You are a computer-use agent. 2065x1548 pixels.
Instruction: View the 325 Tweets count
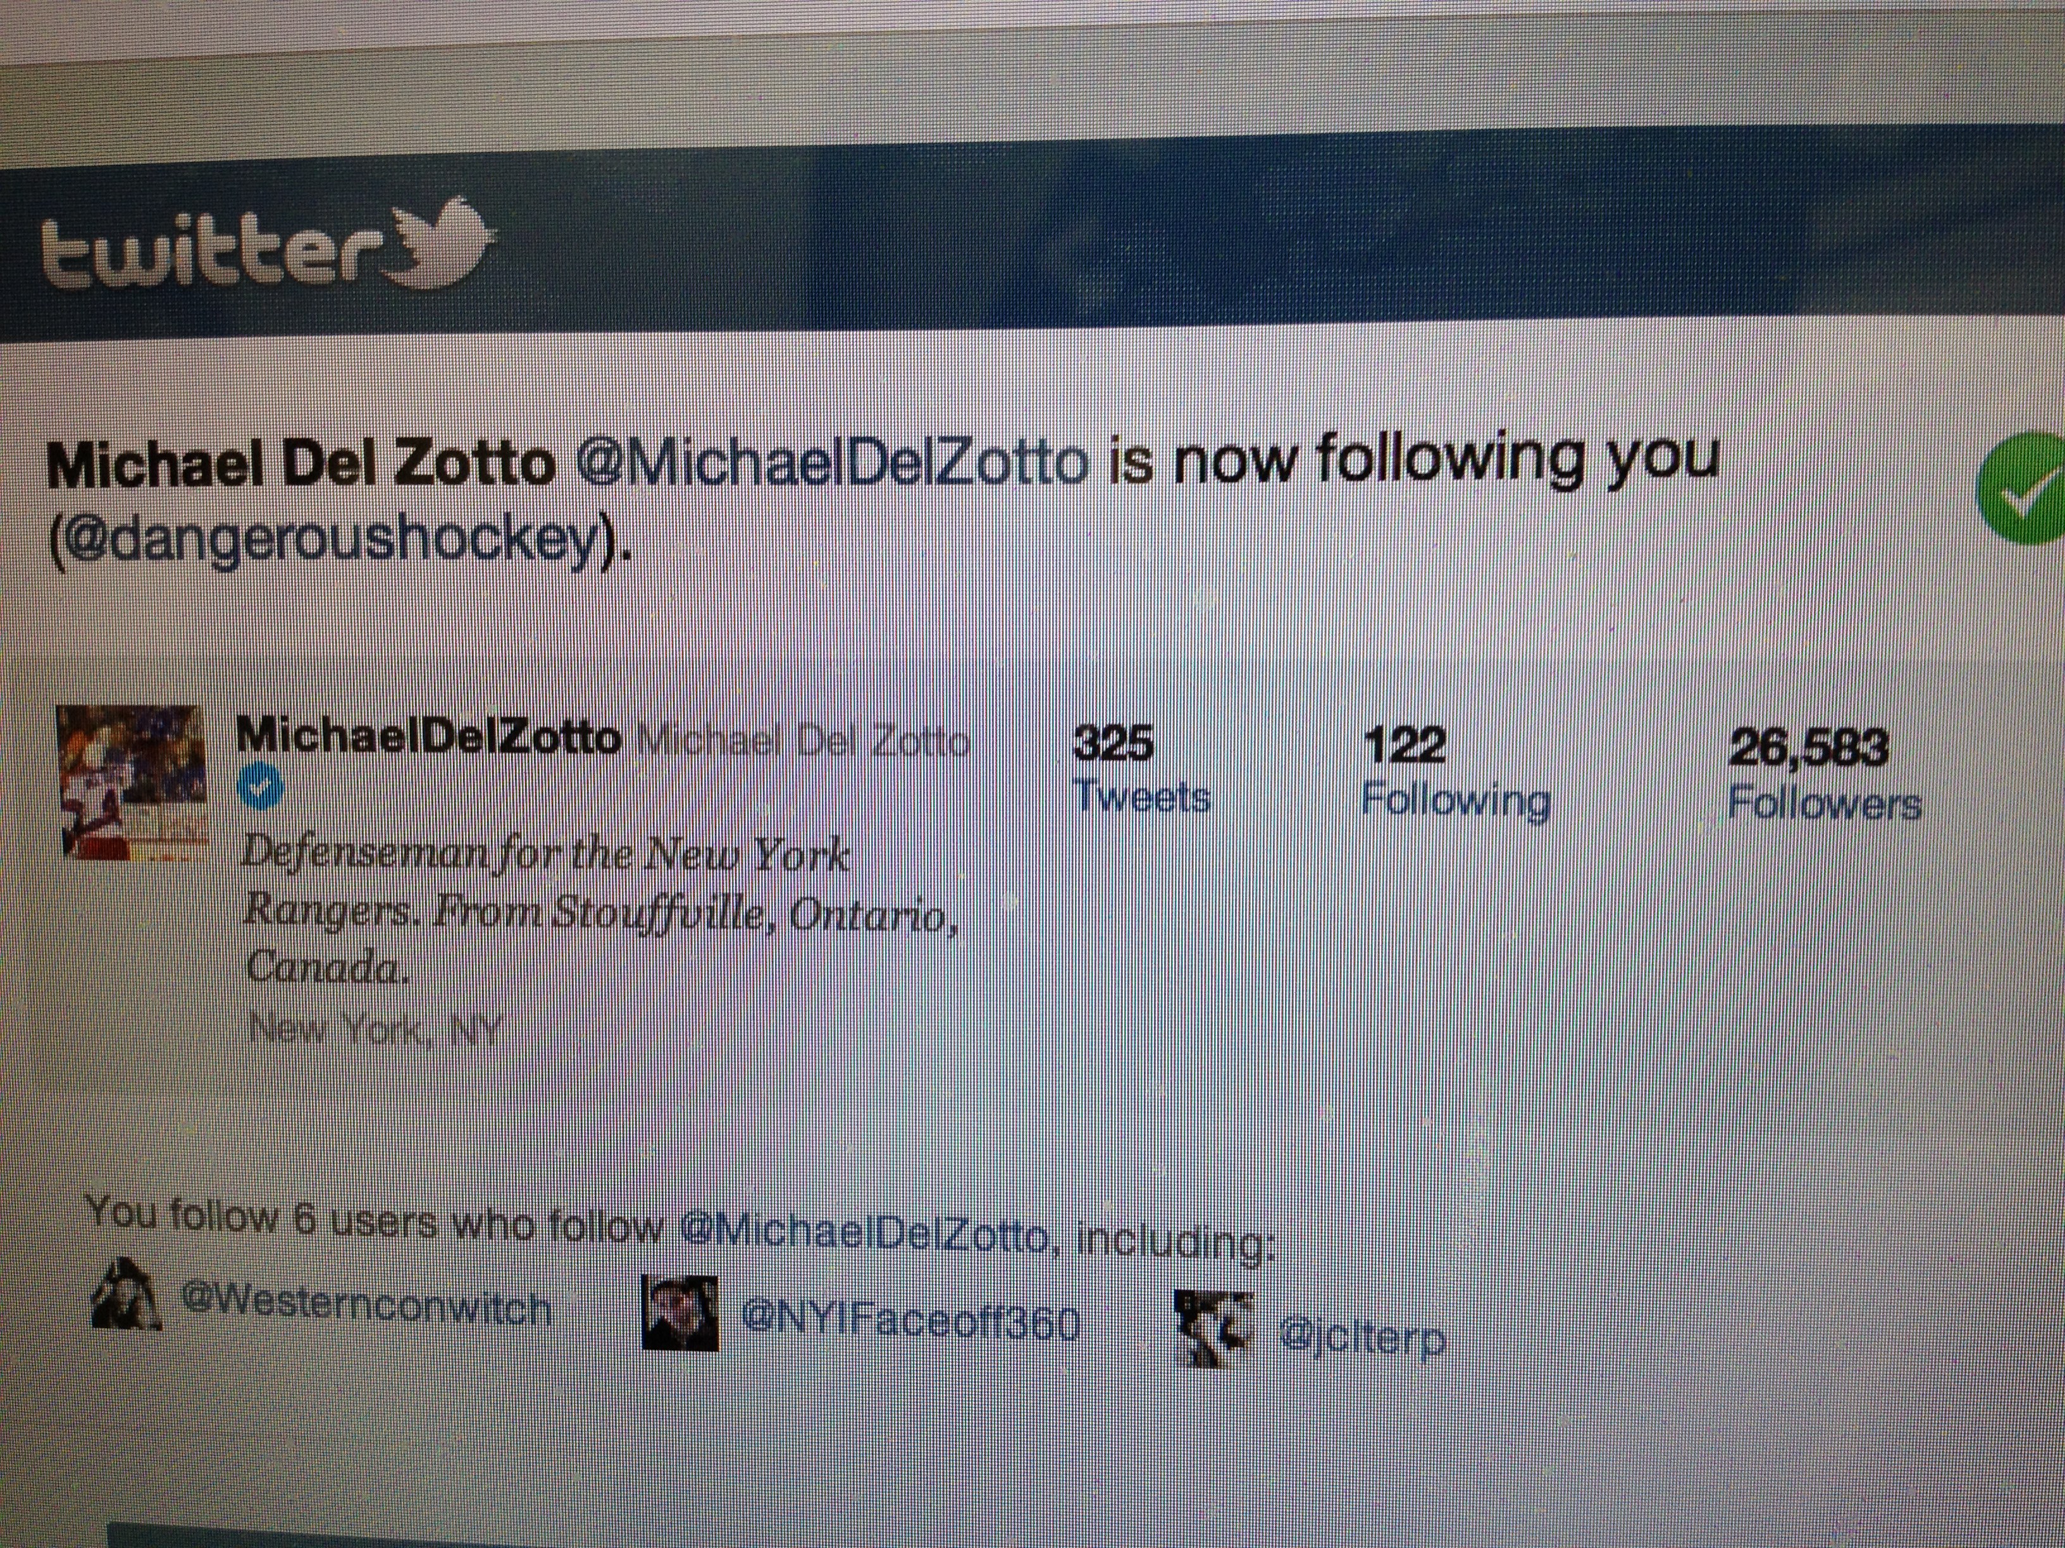[1141, 770]
